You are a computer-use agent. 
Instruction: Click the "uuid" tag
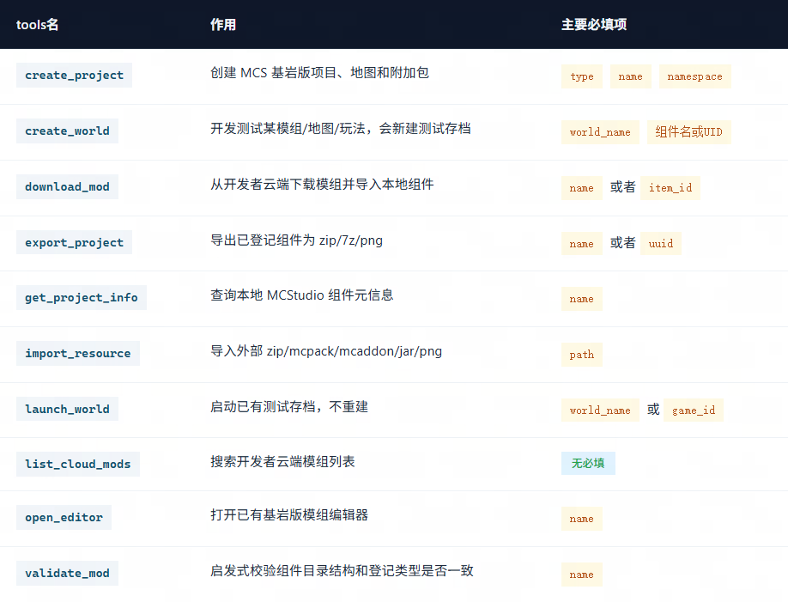661,244
